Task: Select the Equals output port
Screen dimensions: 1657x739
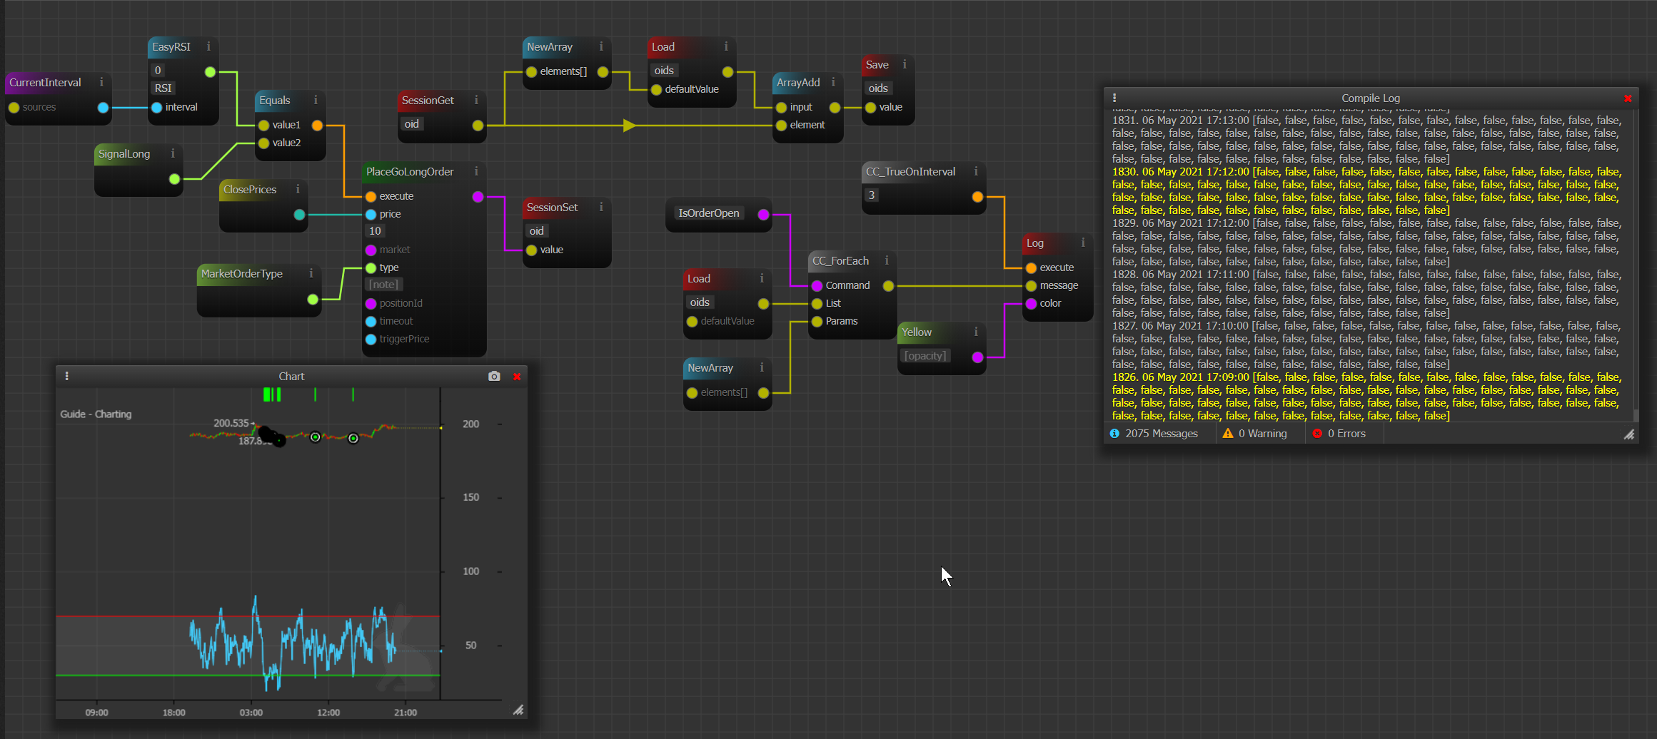Action: click(317, 126)
